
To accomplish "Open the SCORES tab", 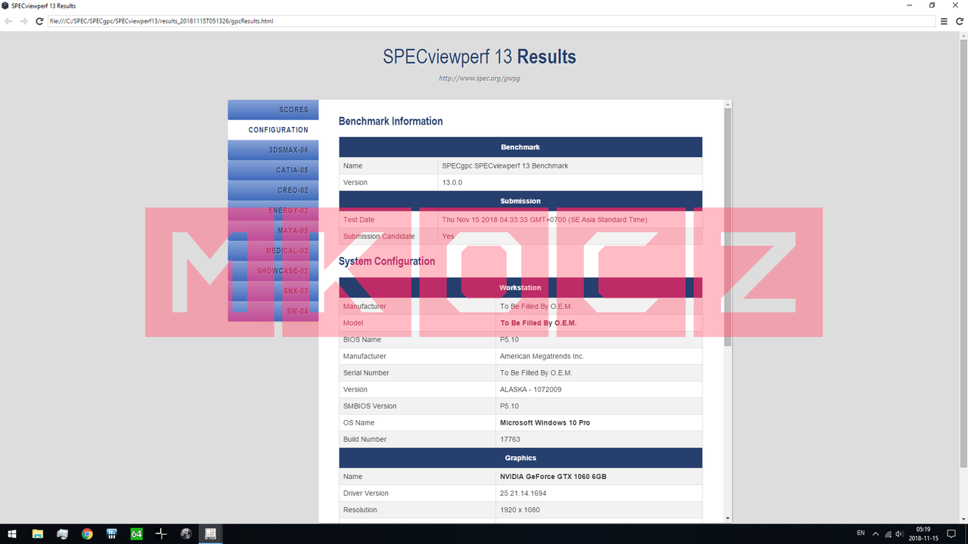I will [273, 110].
